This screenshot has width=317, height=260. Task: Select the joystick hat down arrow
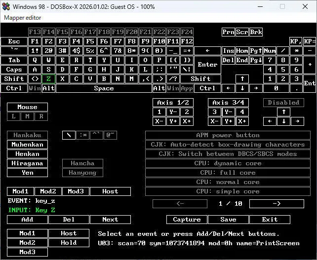click(x=283, y=121)
